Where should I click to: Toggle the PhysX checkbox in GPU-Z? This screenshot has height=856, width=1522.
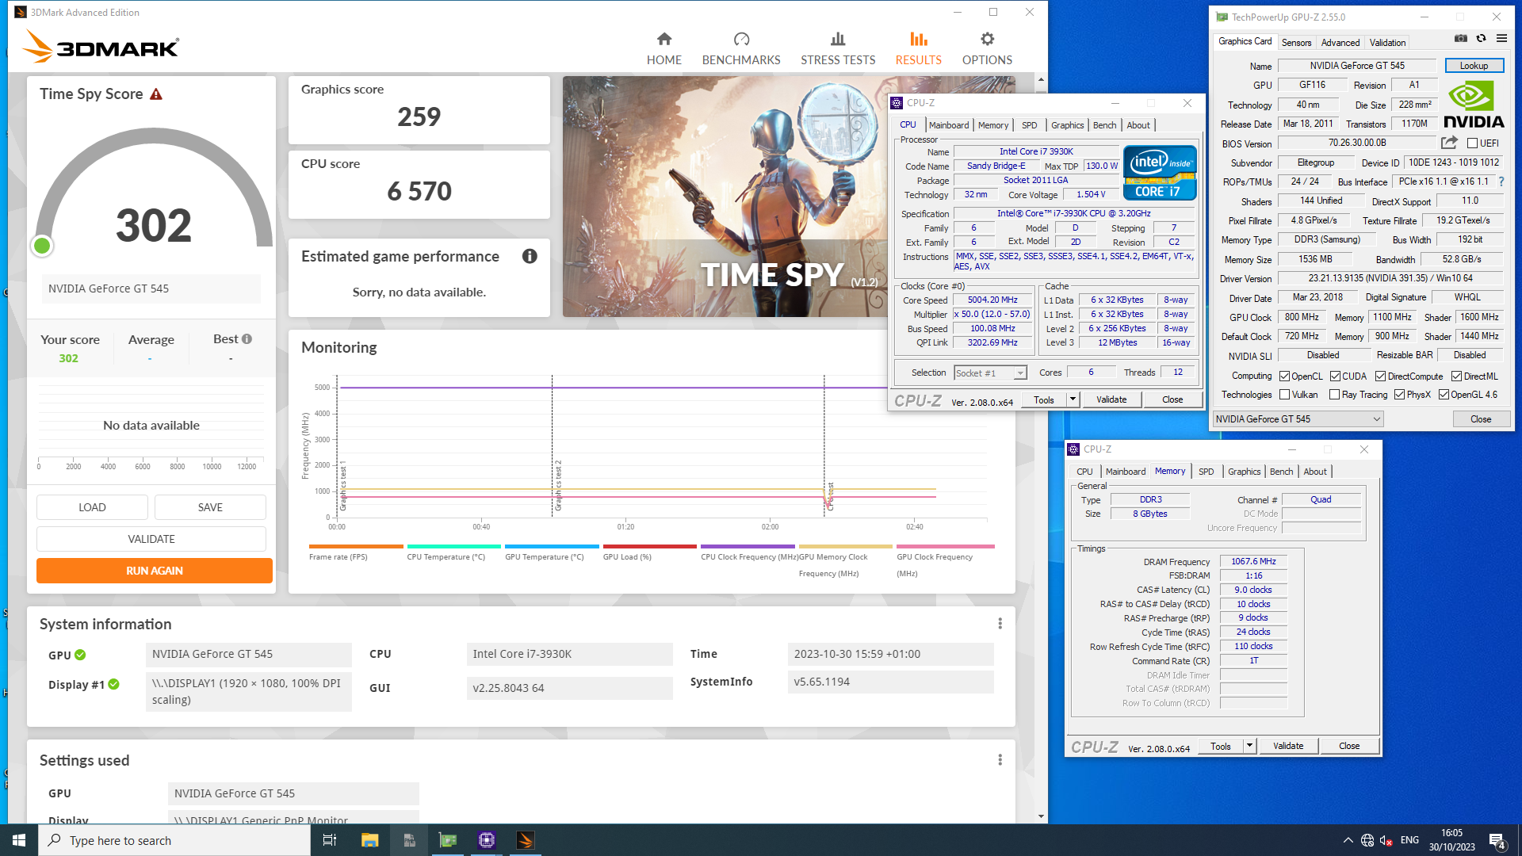[x=1400, y=395]
